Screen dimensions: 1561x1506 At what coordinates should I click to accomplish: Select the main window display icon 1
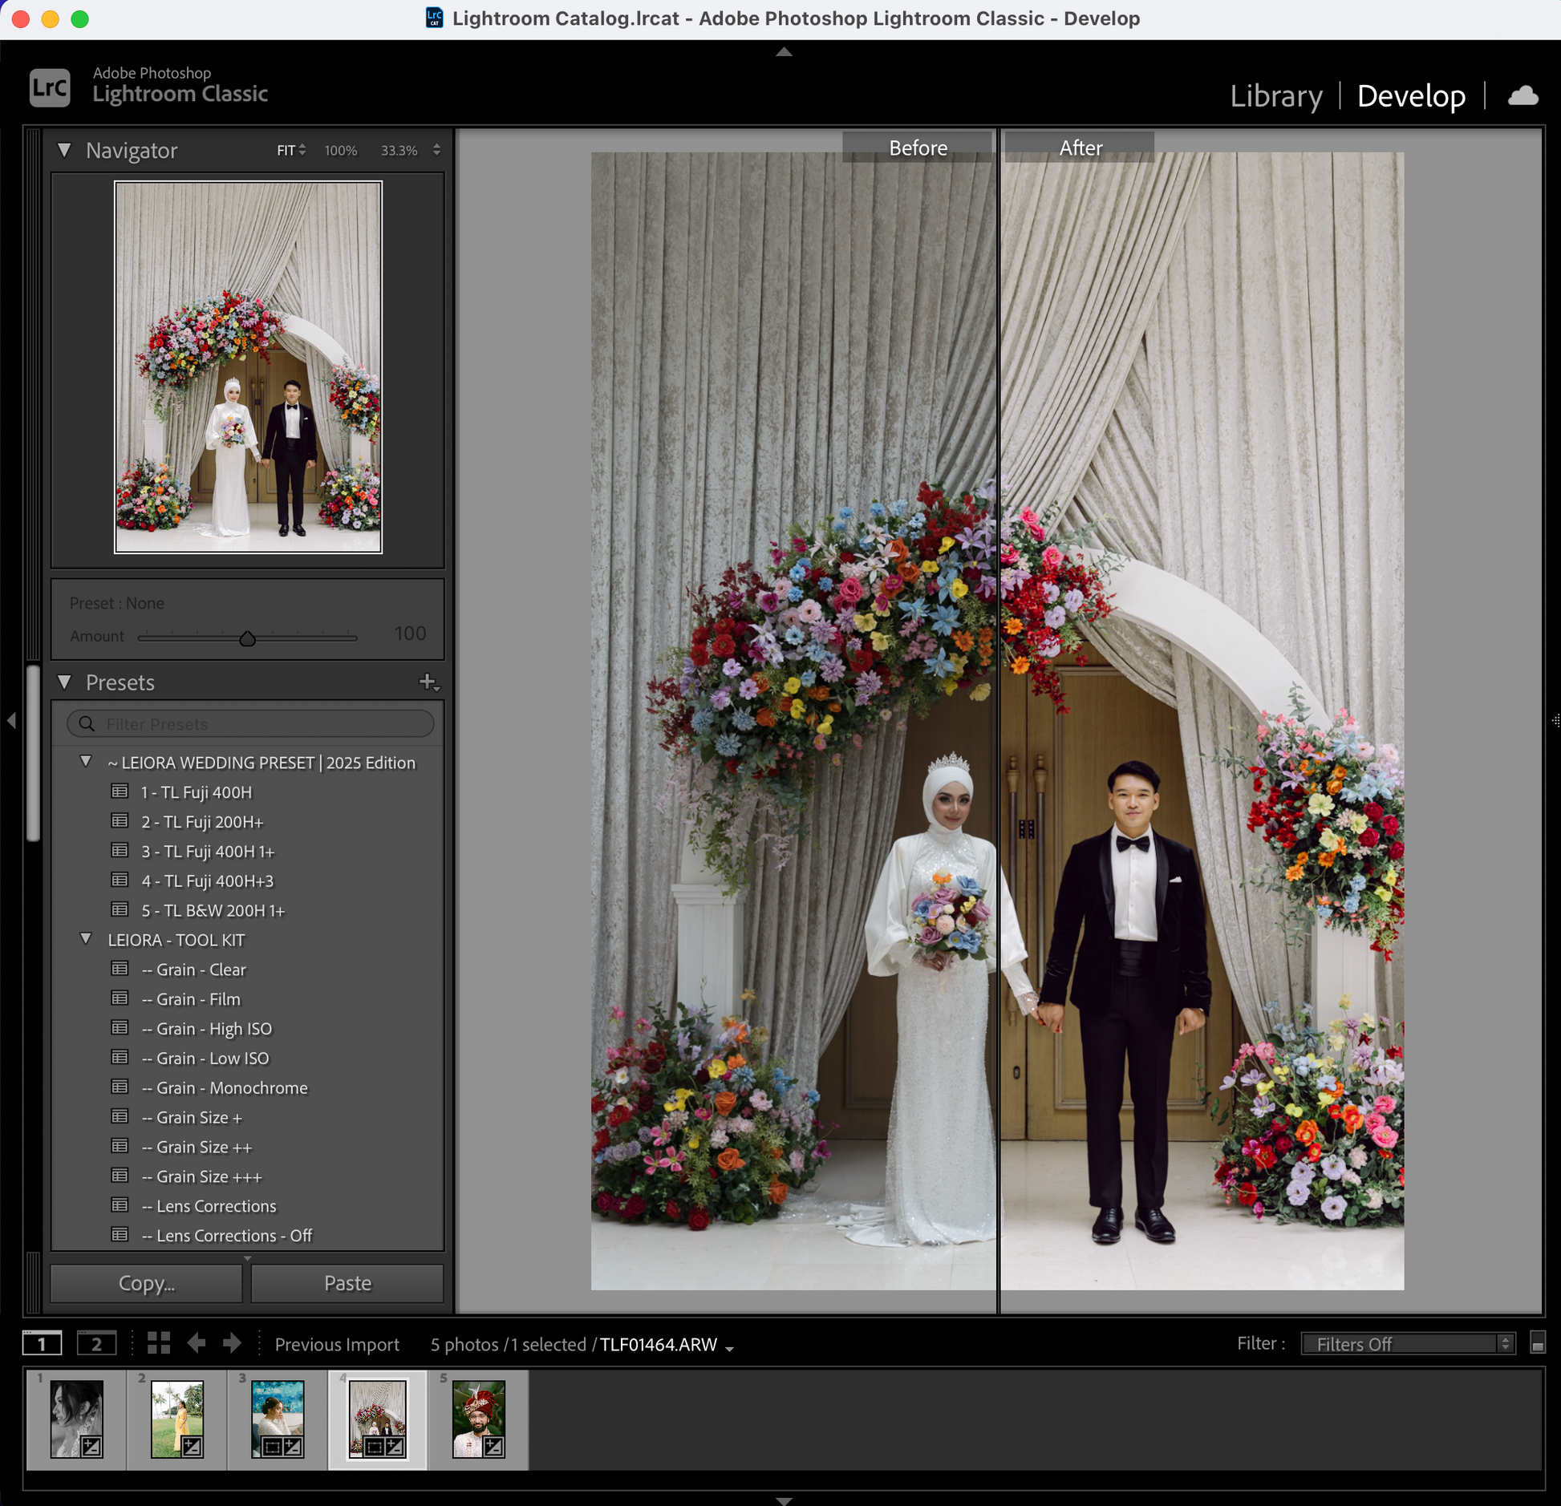click(42, 1343)
